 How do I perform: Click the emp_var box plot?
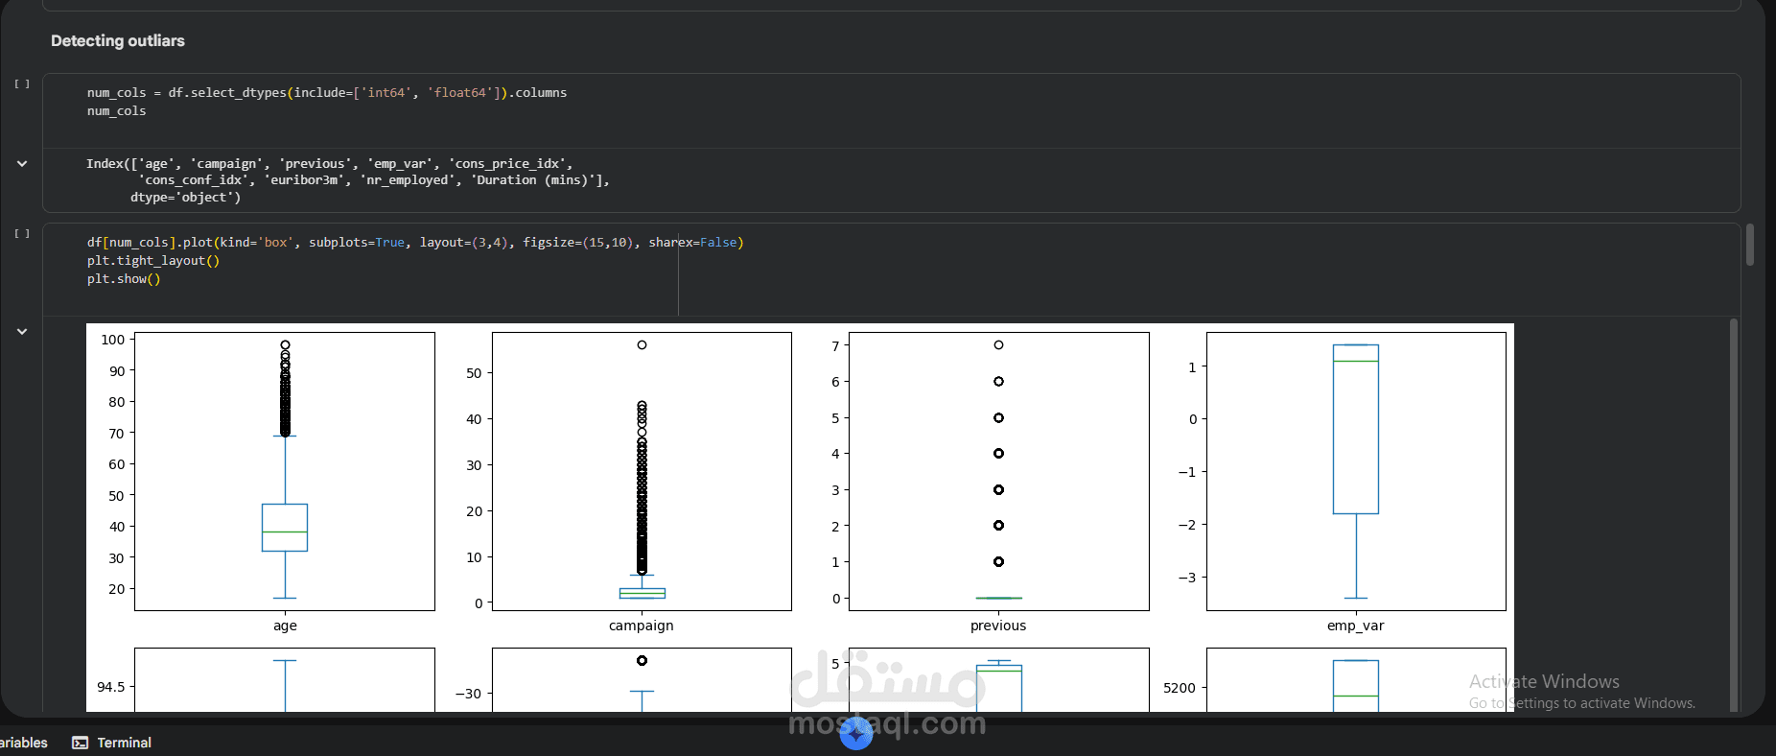click(1356, 471)
